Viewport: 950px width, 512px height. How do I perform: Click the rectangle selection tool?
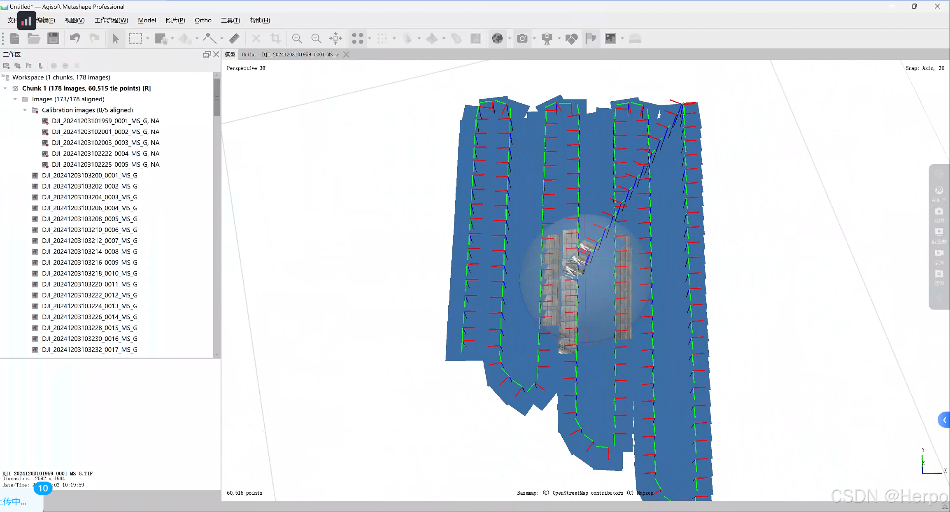135,39
